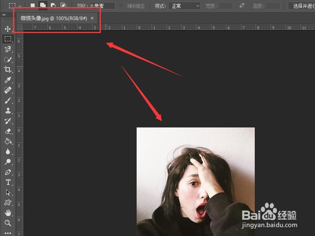This screenshot has width=315, height=236.
Task: Click Intersect with selection mode icon
Action: pos(63,6)
